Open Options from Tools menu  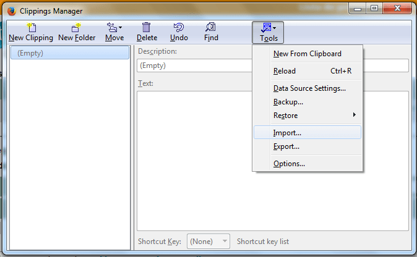[x=289, y=164]
